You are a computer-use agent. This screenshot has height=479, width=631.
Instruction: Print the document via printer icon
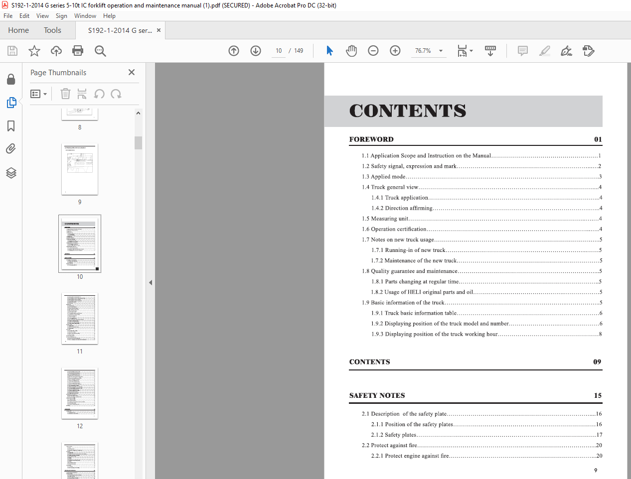(78, 51)
